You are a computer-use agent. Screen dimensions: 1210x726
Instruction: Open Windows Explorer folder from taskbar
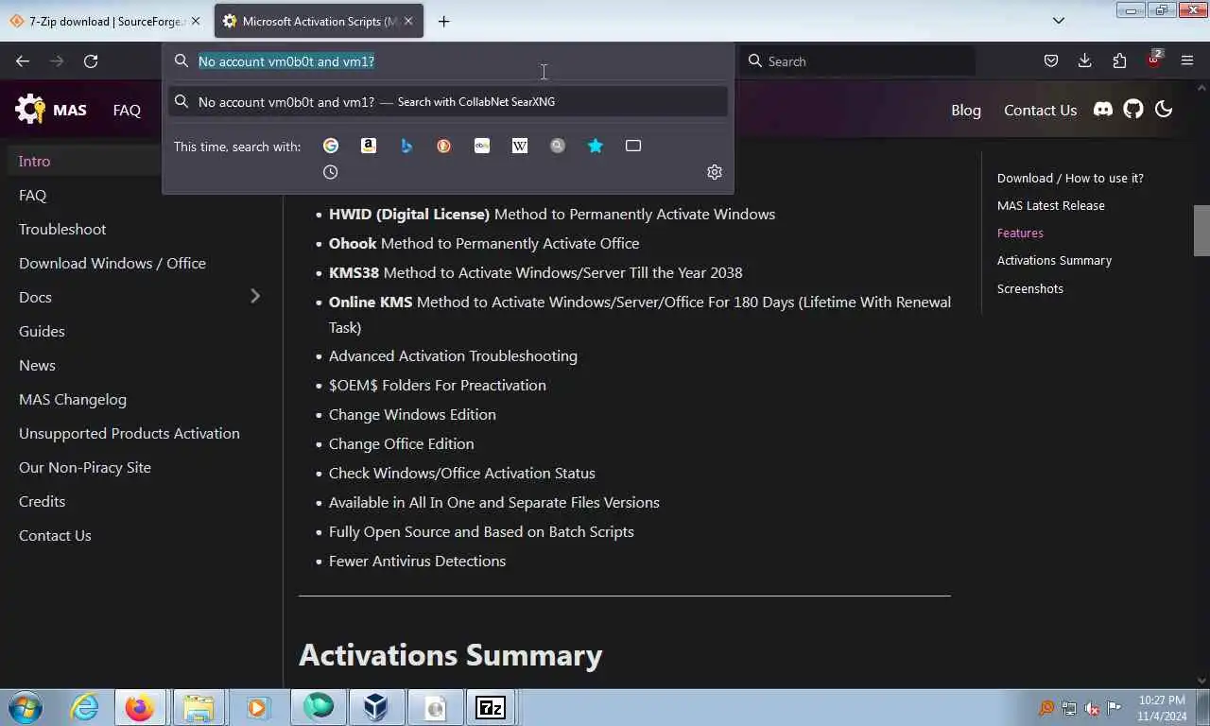click(199, 707)
